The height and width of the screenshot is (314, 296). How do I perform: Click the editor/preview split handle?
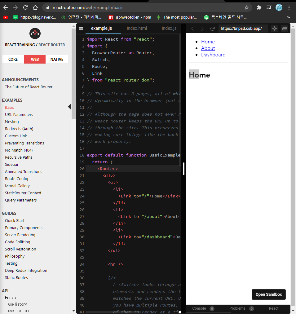click(x=184, y=169)
